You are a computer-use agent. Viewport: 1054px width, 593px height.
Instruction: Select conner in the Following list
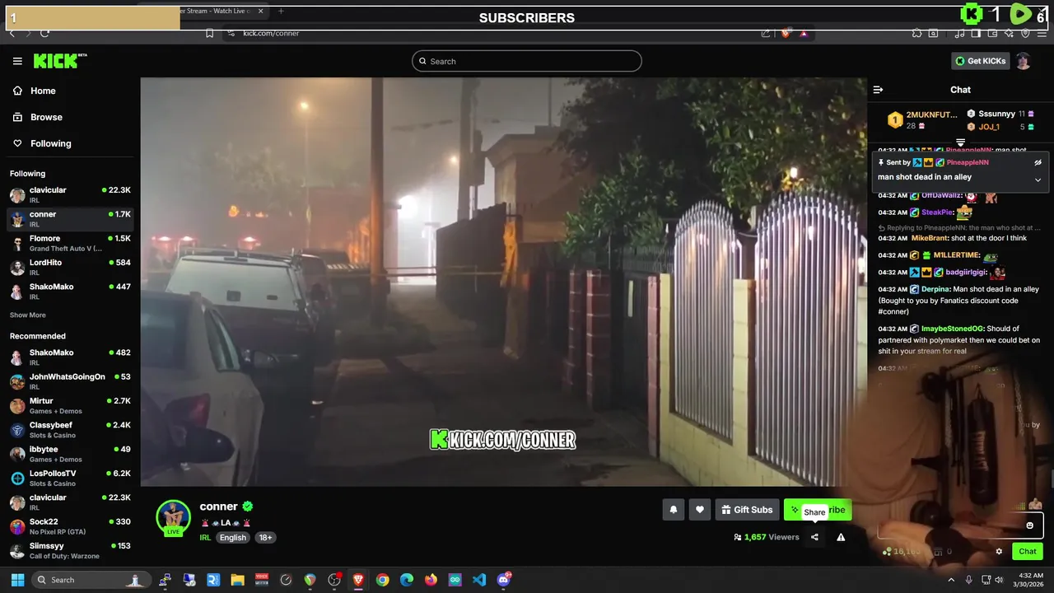(x=70, y=218)
